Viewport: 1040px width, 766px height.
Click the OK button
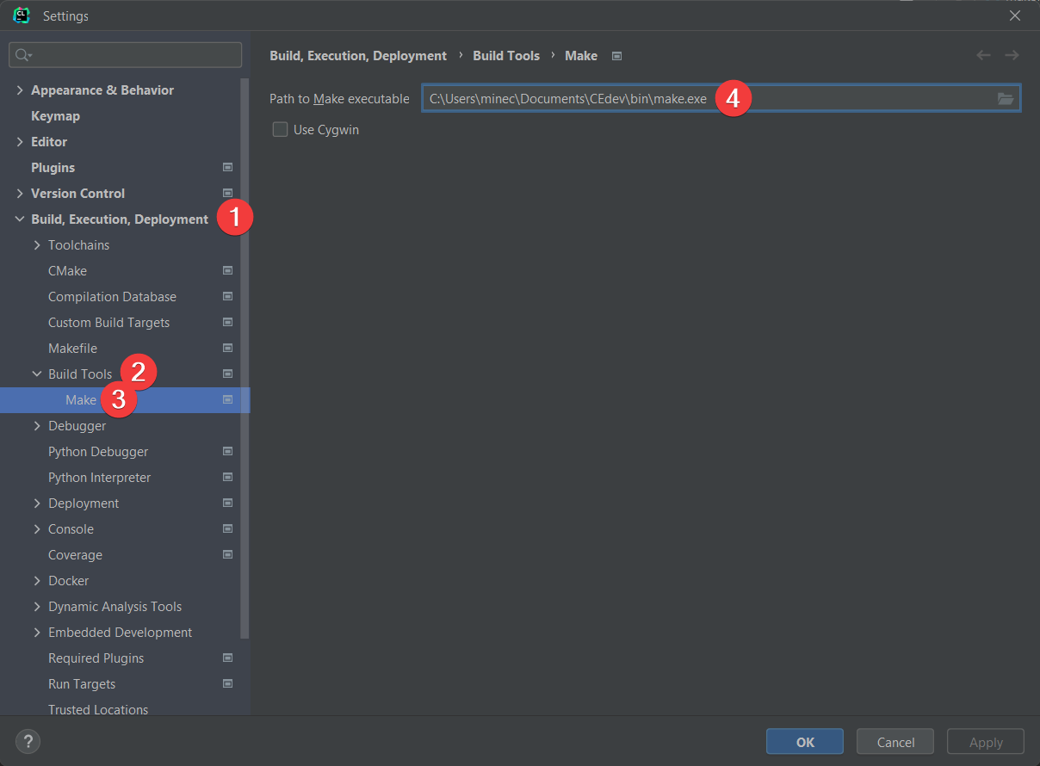click(804, 742)
